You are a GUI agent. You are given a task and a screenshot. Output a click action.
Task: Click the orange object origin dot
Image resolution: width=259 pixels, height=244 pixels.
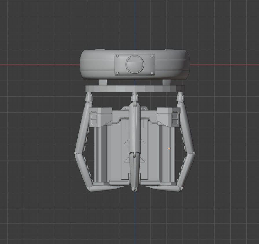[169, 148]
